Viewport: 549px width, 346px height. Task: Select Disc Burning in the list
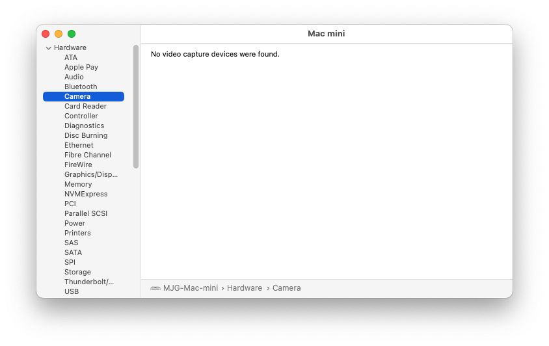[86, 135]
